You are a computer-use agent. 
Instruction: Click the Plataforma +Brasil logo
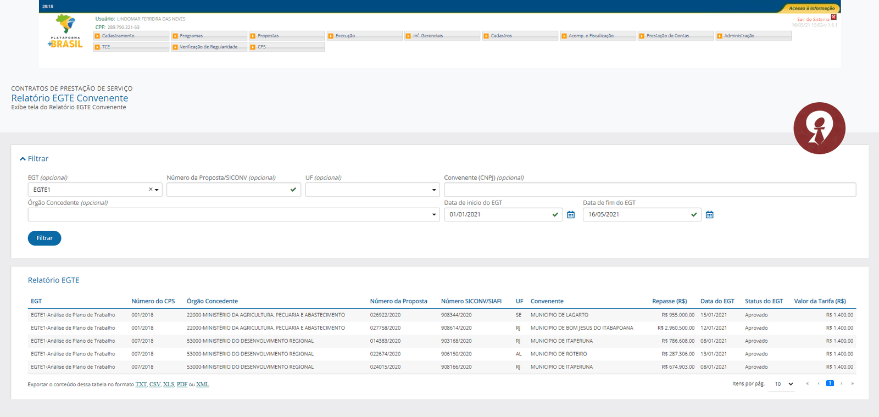[x=65, y=32]
